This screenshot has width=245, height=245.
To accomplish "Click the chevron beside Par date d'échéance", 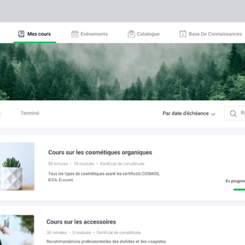I will pyautogui.click(x=213, y=114).
